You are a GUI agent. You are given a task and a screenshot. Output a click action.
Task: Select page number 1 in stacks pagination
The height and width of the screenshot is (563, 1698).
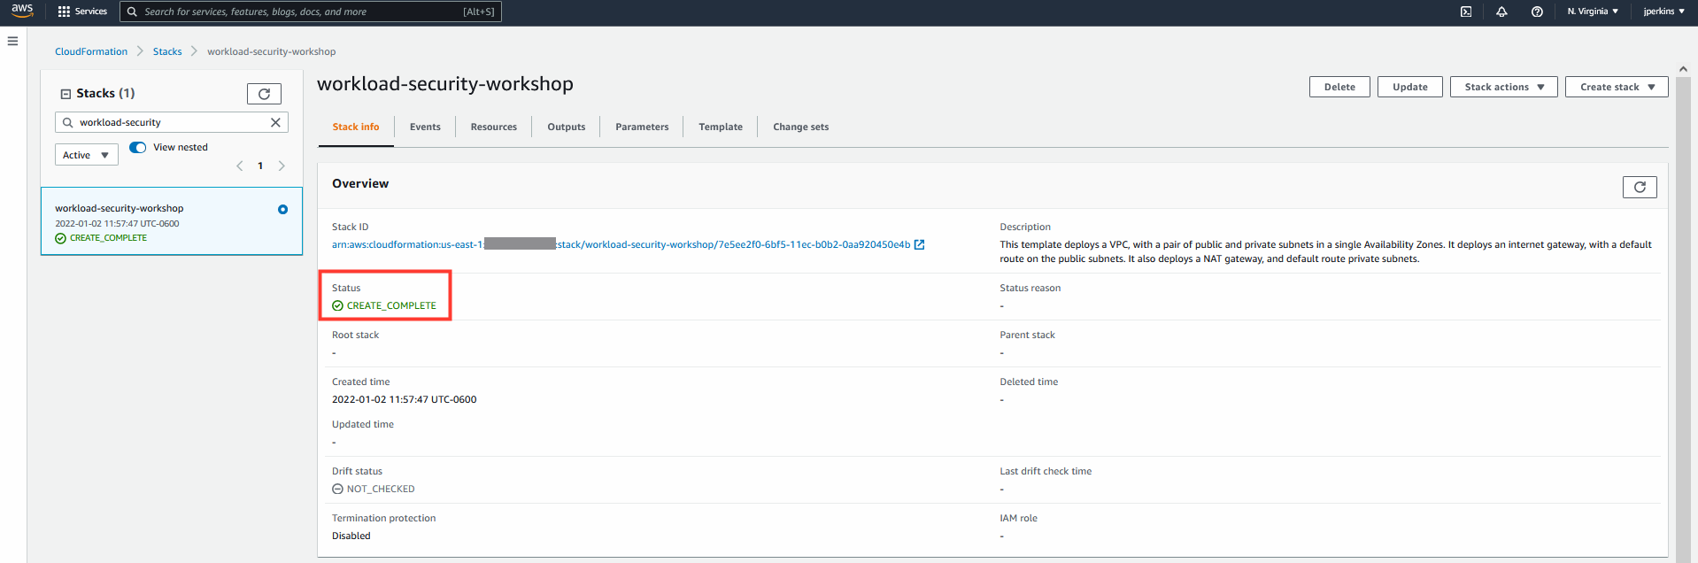pos(260,166)
